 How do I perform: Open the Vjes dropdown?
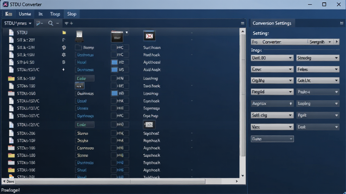click(272, 127)
